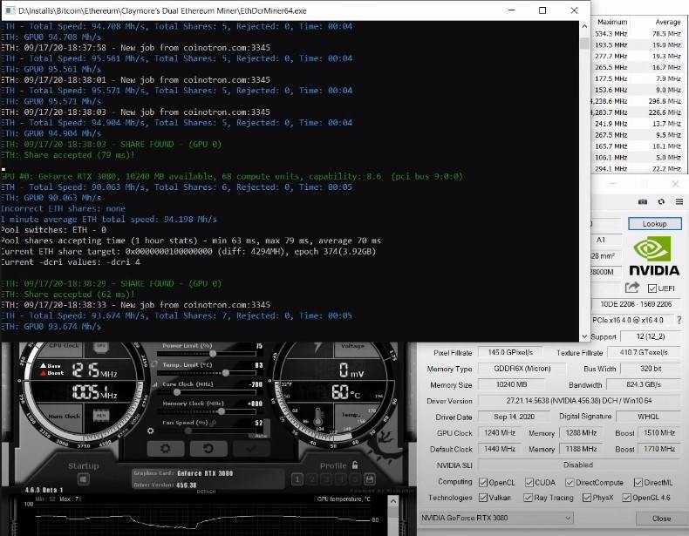Toggle the UEFI checkbox in GPU-Z
This screenshot has height=536, width=689.
(x=652, y=288)
